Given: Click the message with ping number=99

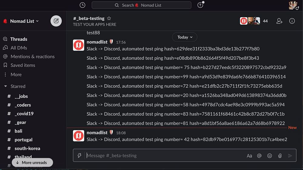Looking at the screenshot, I should click(x=186, y=77).
